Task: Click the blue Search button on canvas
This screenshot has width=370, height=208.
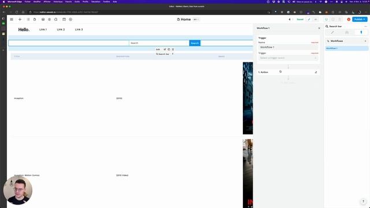Action: click(x=195, y=43)
